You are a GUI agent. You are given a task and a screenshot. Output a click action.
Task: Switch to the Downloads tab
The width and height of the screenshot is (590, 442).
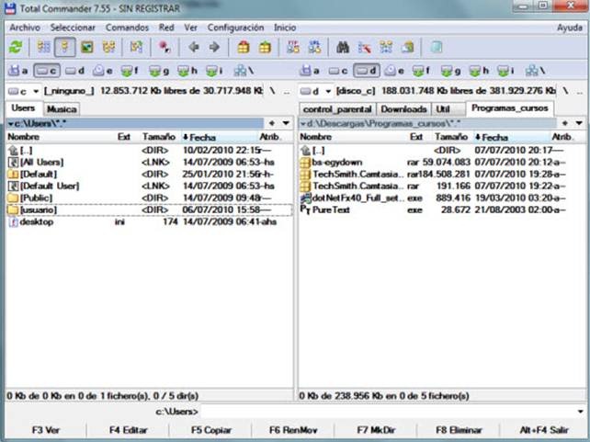403,109
